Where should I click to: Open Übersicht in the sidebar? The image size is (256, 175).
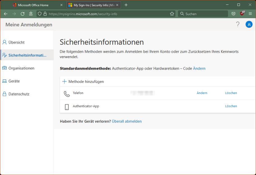click(x=17, y=42)
